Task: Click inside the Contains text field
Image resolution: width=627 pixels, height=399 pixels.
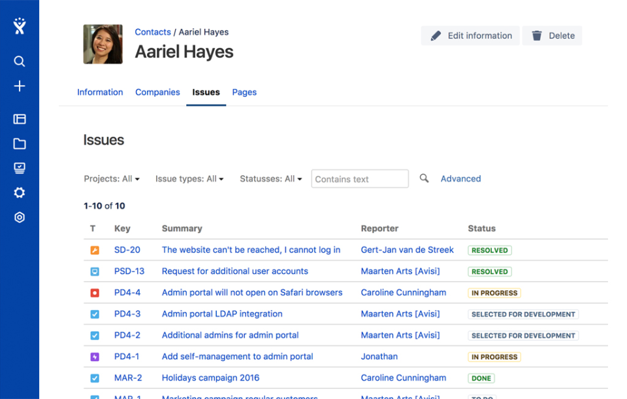Action: [x=359, y=178]
